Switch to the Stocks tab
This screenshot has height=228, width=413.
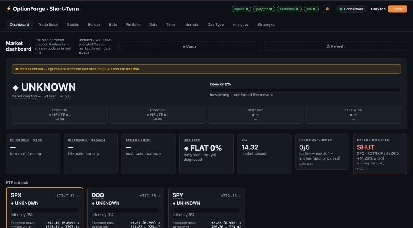[73, 25]
